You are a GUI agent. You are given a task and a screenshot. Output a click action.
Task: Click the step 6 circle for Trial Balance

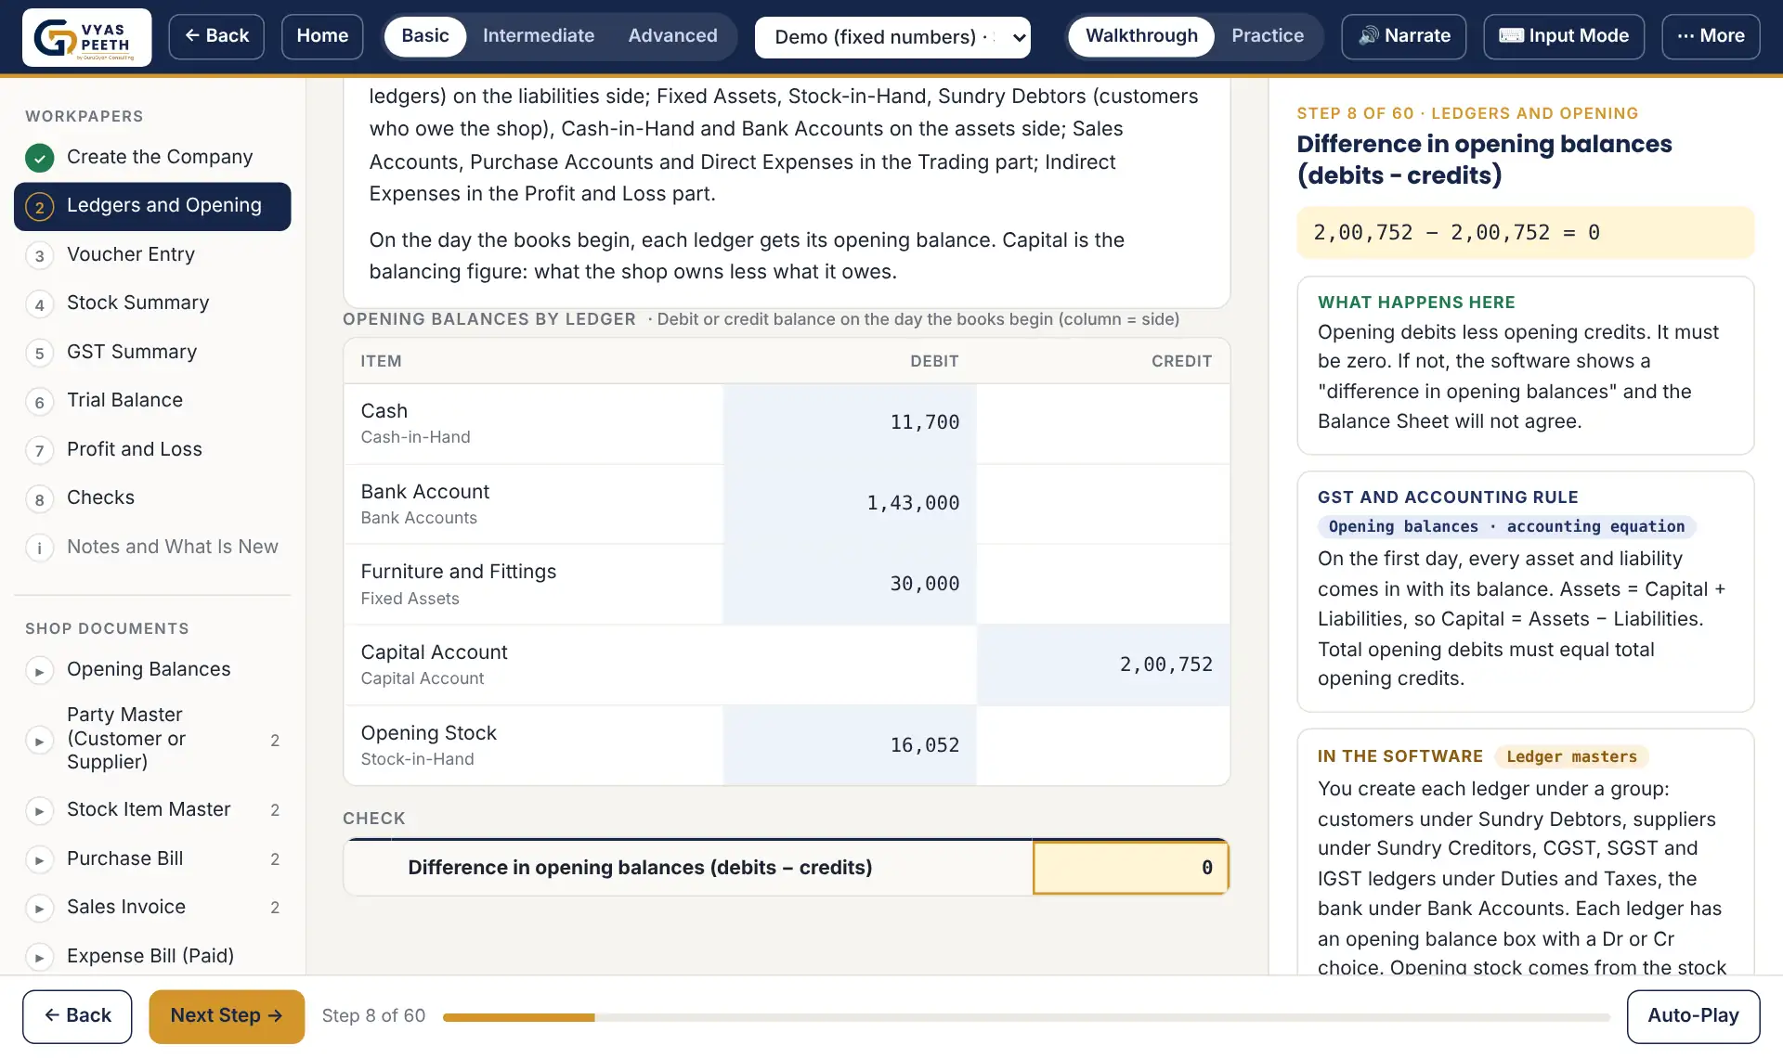tap(39, 402)
